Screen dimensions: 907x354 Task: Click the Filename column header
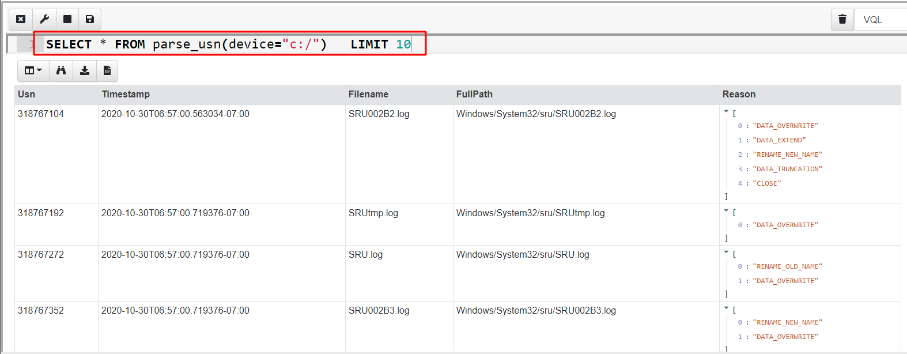coord(368,95)
